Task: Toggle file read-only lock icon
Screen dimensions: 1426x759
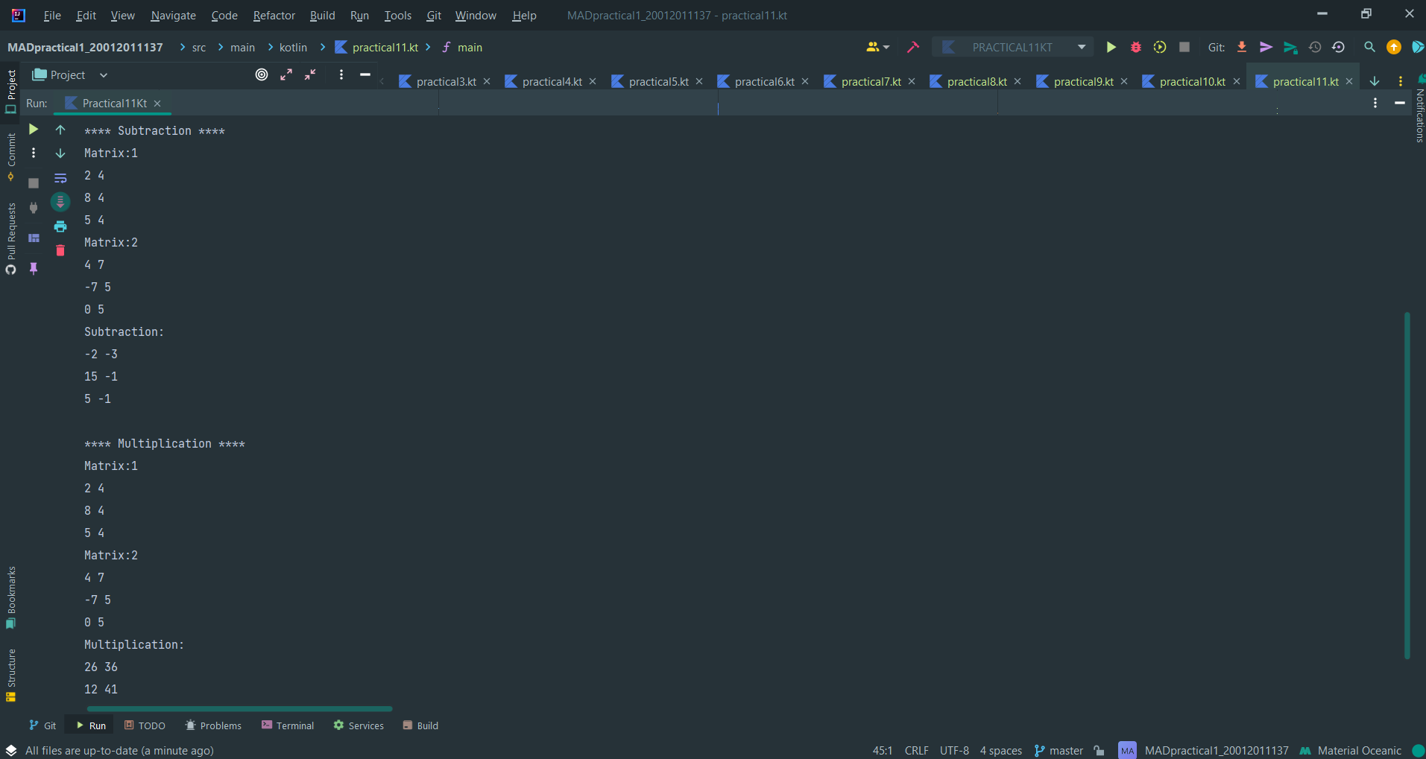Action: click(1100, 751)
